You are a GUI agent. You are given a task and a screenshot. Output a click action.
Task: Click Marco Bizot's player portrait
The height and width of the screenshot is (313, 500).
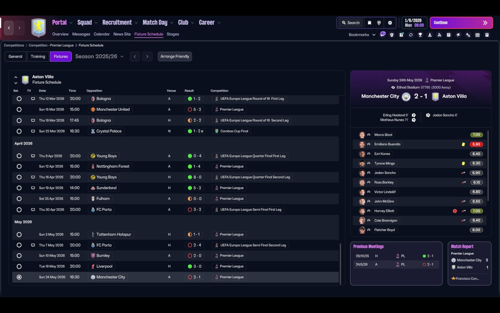(x=362, y=135)
